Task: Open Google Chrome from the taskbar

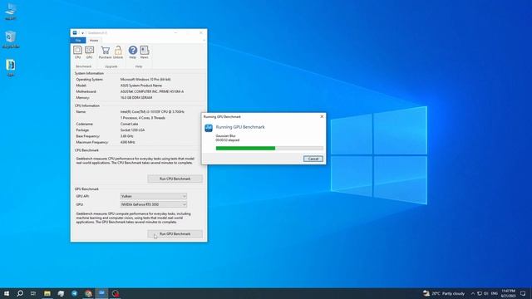Action: tap(88, 293)
